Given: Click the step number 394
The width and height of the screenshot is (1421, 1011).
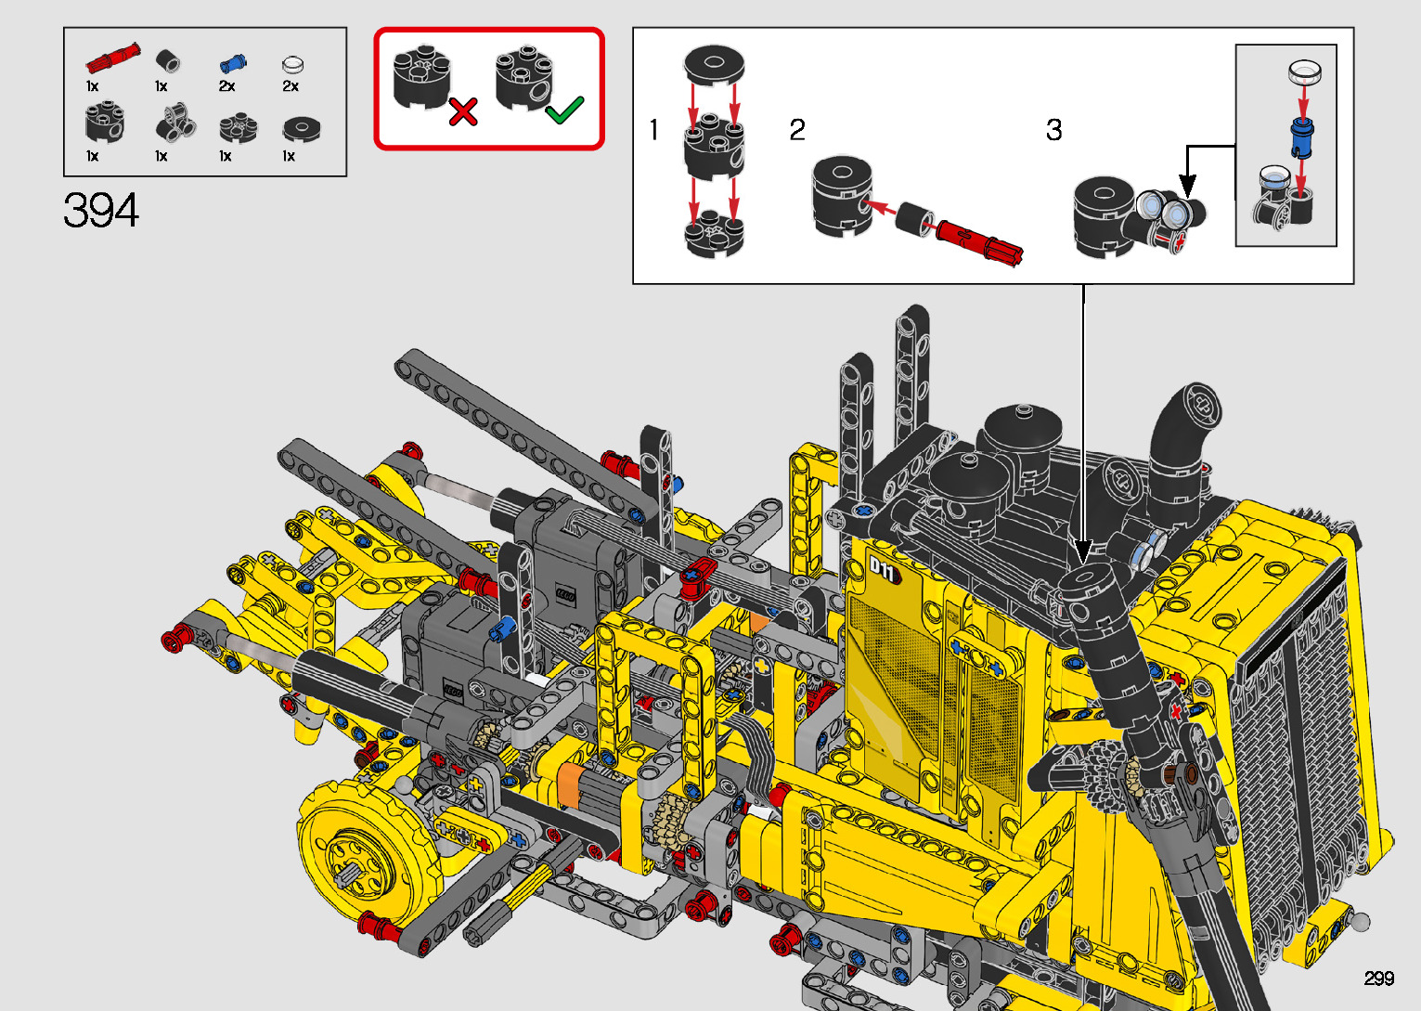Looking at the screenshot, I should [x=101, y=211].
